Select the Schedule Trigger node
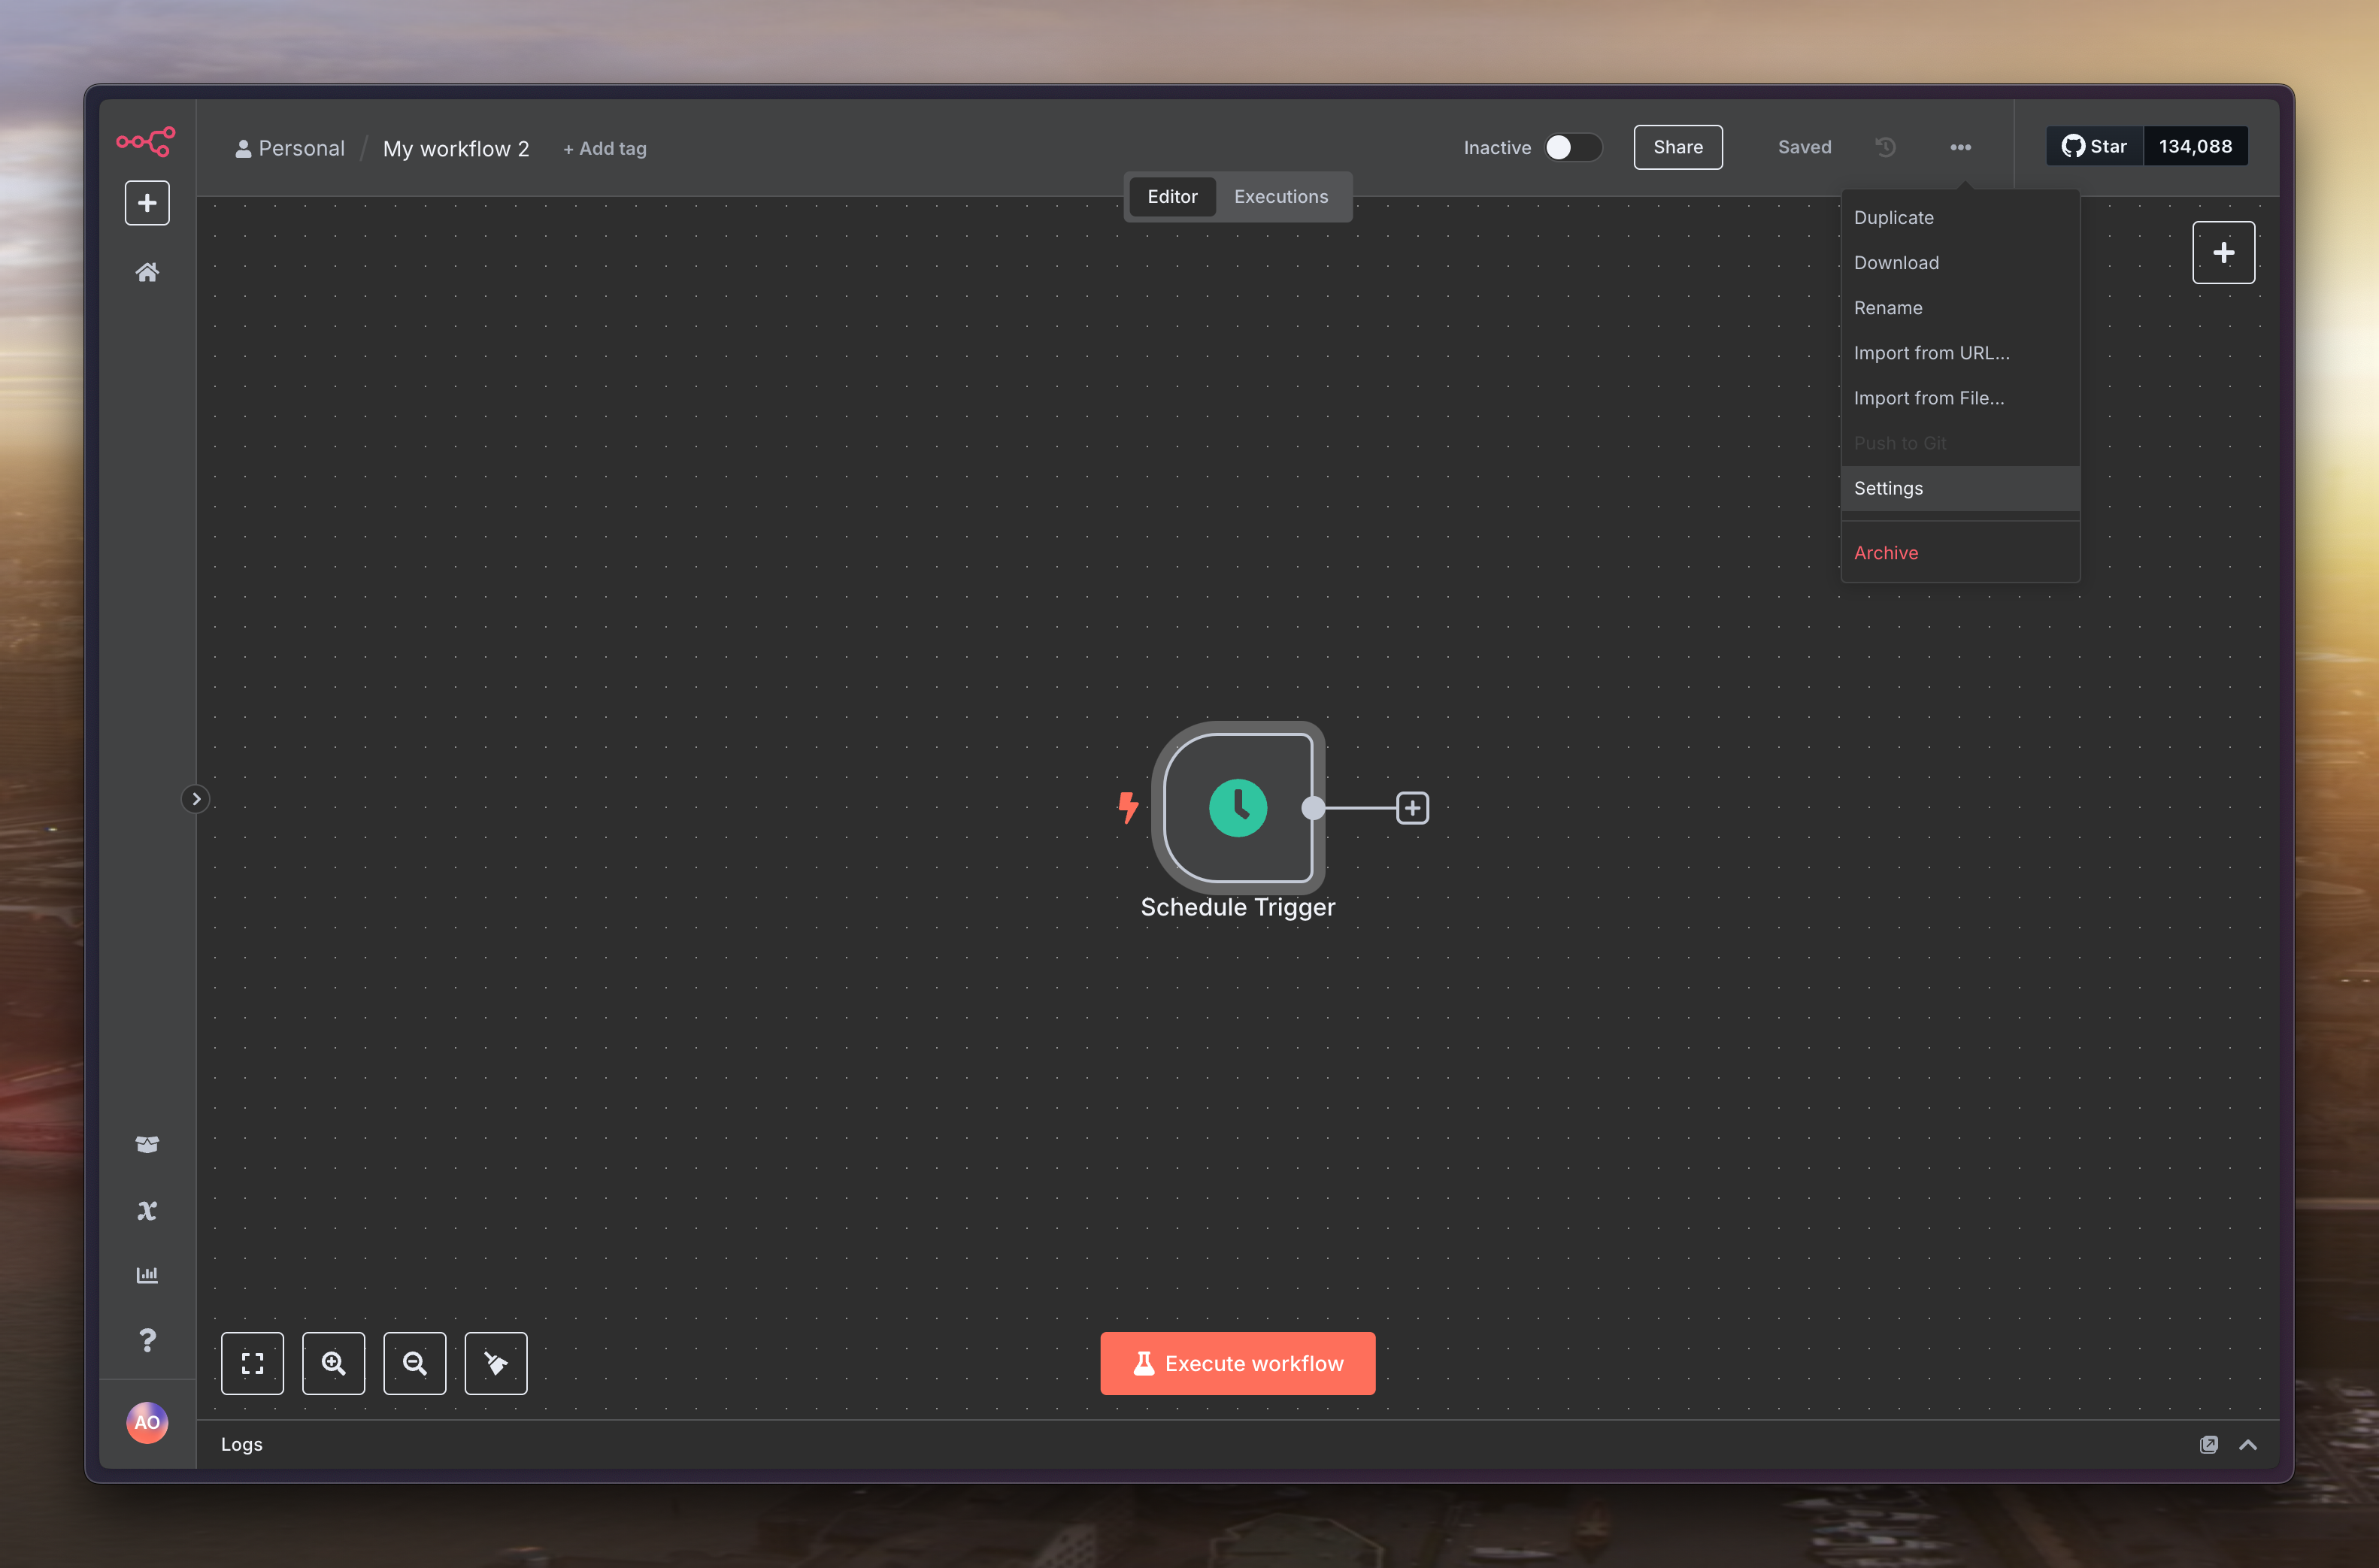2379x1568 pixels. [x=1237, y=808]
